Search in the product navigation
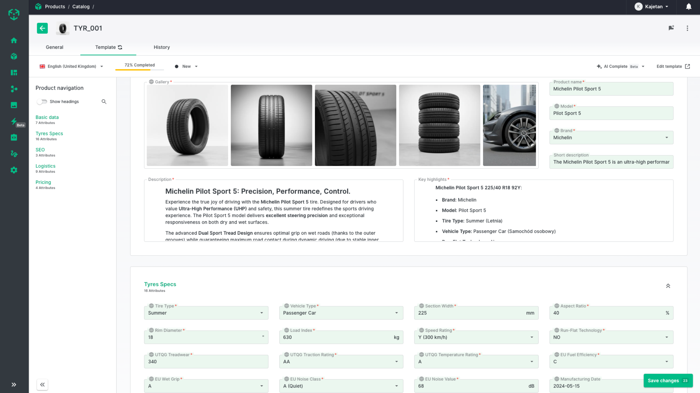Viewport: 700px width, 393px height. tap(104, 102)
